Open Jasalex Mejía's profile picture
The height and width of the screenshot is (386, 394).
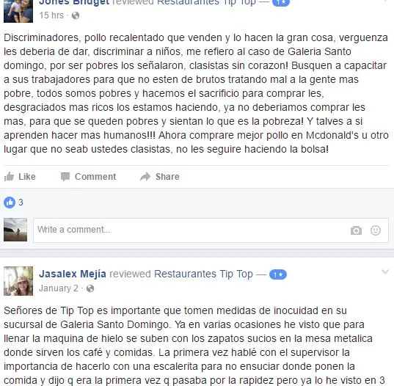pos(18,281)
